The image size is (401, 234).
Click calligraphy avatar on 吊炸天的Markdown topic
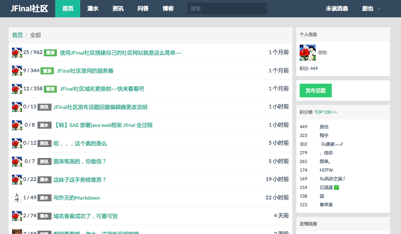(x=17, y=198)
